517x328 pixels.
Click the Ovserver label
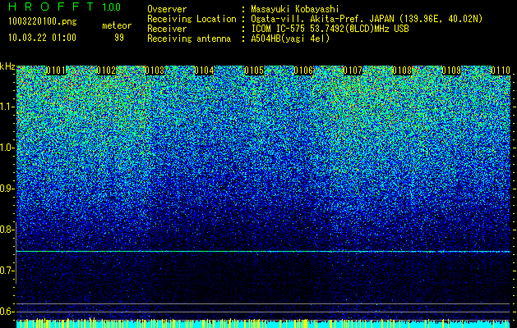[167, 9]
